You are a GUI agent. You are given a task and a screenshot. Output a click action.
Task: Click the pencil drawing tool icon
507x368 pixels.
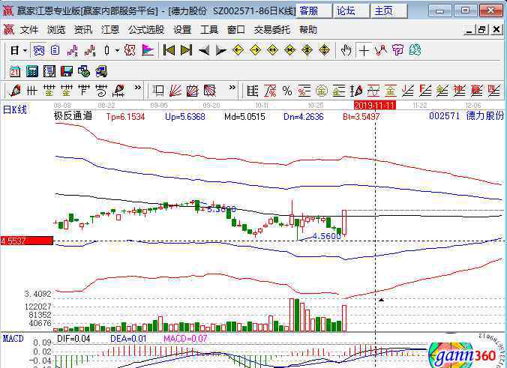[x=15, y=91]
